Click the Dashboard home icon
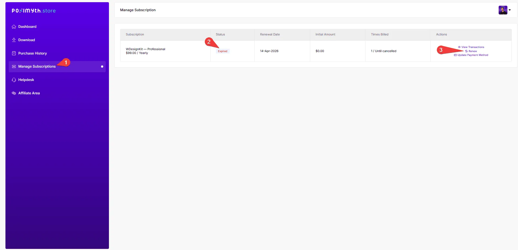 point(14,27)
